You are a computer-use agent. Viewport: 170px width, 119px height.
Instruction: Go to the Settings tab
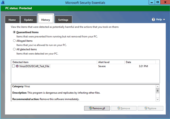coord(63,19)
